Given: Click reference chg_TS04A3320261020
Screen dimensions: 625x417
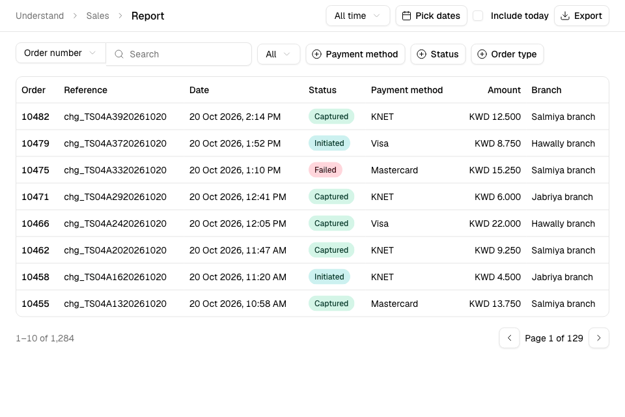Looking at the screenshot, I should coord(115,171).
